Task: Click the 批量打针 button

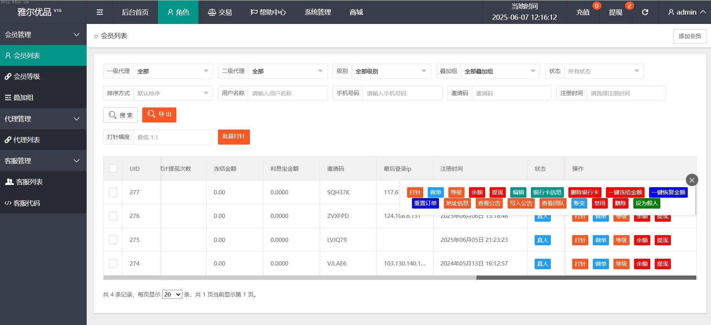Action: click(233, 137)
